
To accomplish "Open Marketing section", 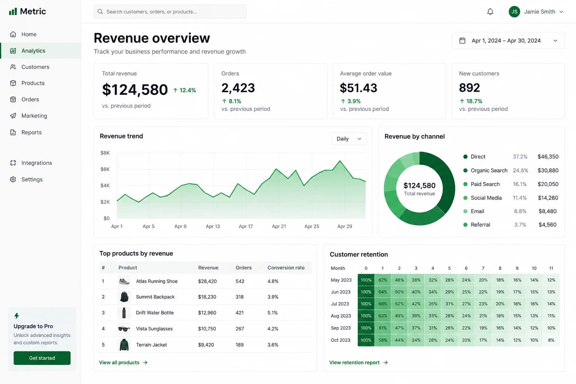I will coord(40,116).
